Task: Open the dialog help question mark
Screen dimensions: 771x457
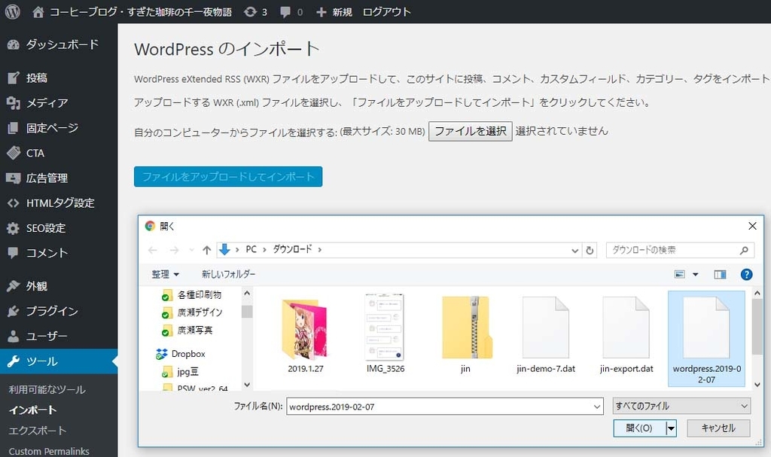Action: point(746,275)
